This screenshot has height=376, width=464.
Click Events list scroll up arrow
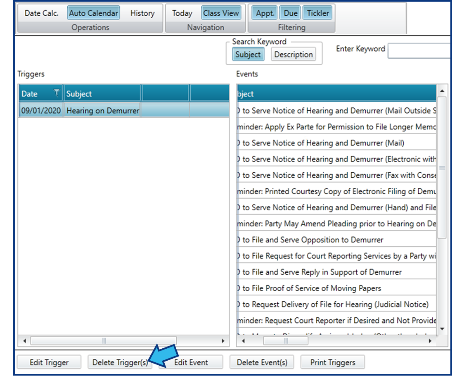pos(442,90)
